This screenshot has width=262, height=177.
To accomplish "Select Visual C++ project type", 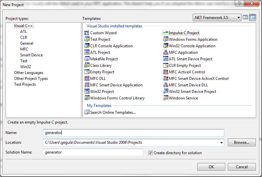I will [23, 26].
